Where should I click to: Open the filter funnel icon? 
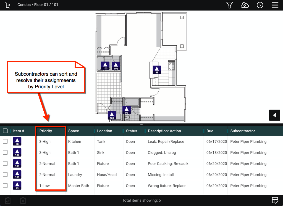point(229,5)
